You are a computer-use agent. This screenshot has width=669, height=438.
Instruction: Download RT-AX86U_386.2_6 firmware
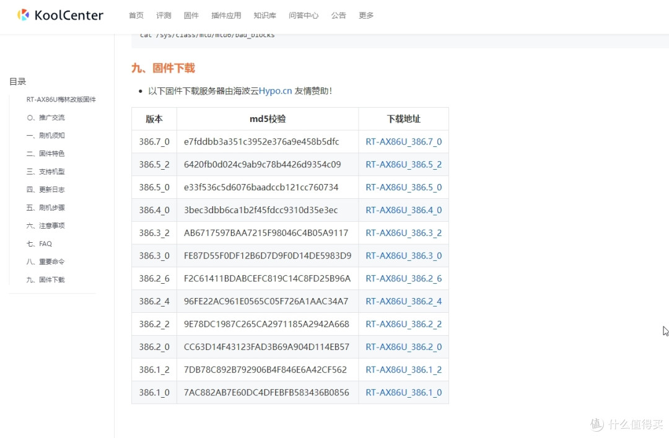coord(404,279)
